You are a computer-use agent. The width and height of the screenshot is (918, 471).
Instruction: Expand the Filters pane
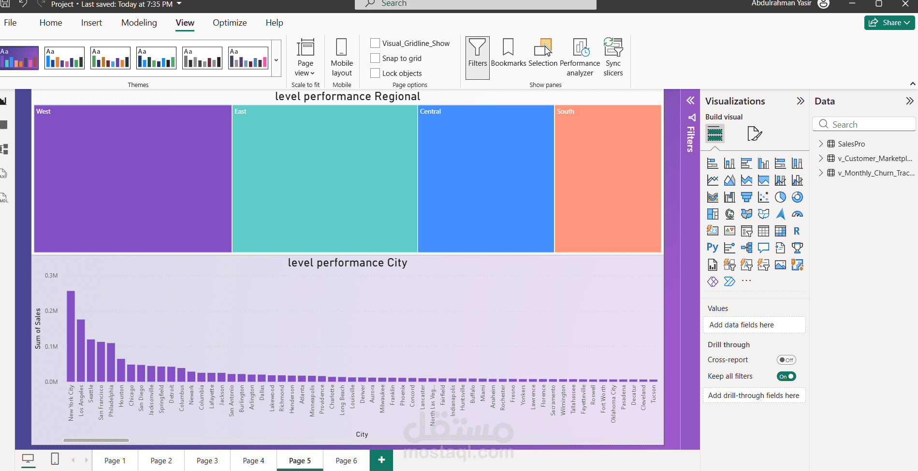click(691, 101)
